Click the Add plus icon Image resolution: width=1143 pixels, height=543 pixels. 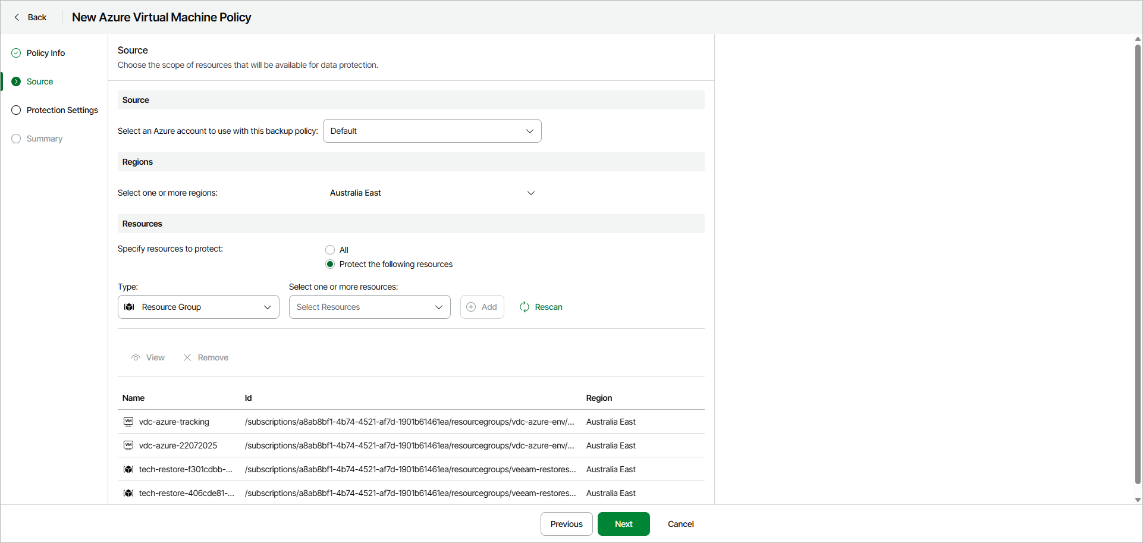471,307
